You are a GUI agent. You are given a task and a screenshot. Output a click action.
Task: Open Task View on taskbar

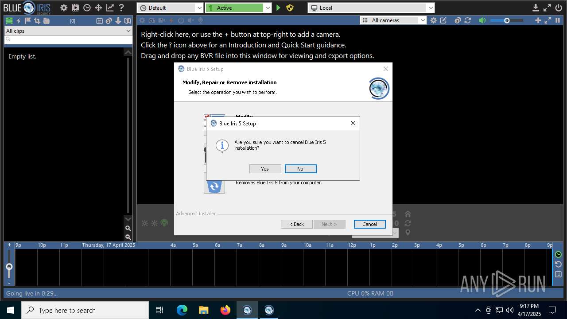point(159,310)
